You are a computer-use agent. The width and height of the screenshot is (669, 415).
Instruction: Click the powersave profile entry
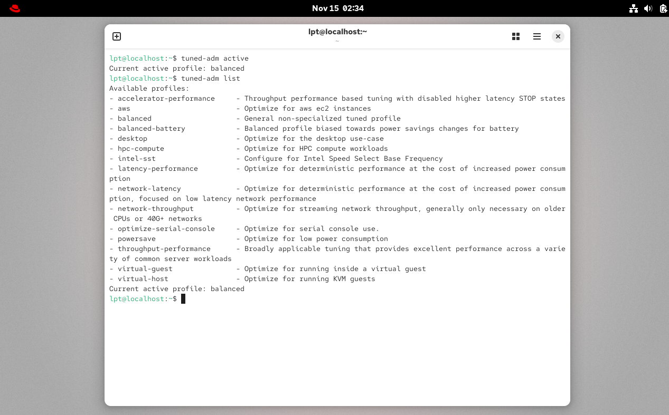click(x=137, y=238)
